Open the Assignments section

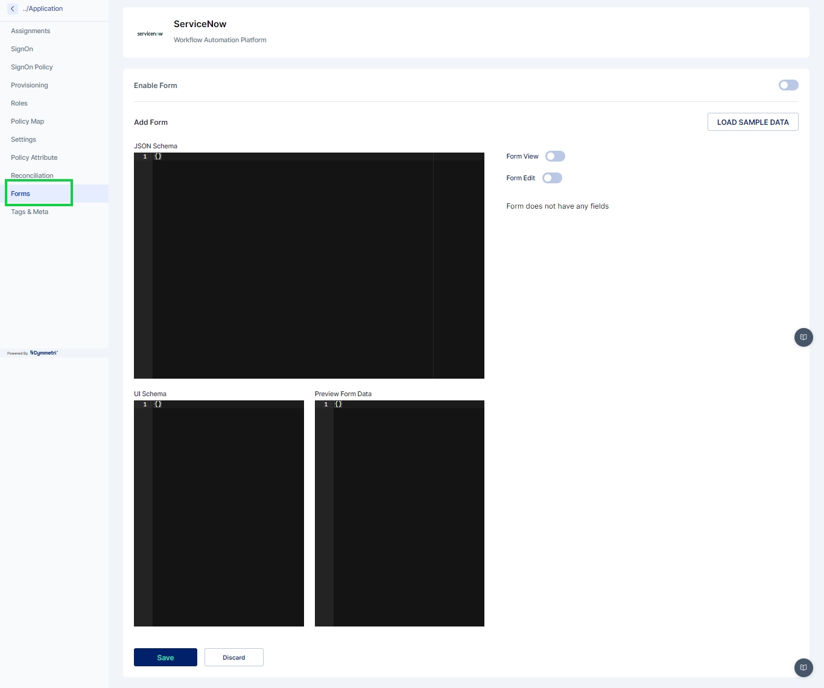[x=54, y=31]
